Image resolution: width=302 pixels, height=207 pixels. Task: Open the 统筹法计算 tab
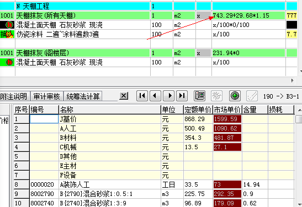pyautogui.click(x=83, y=96)
